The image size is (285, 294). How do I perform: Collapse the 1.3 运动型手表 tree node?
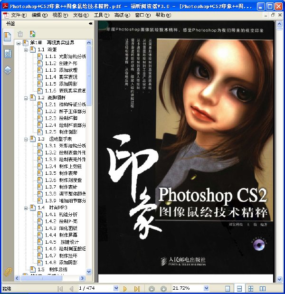[26, 139]
